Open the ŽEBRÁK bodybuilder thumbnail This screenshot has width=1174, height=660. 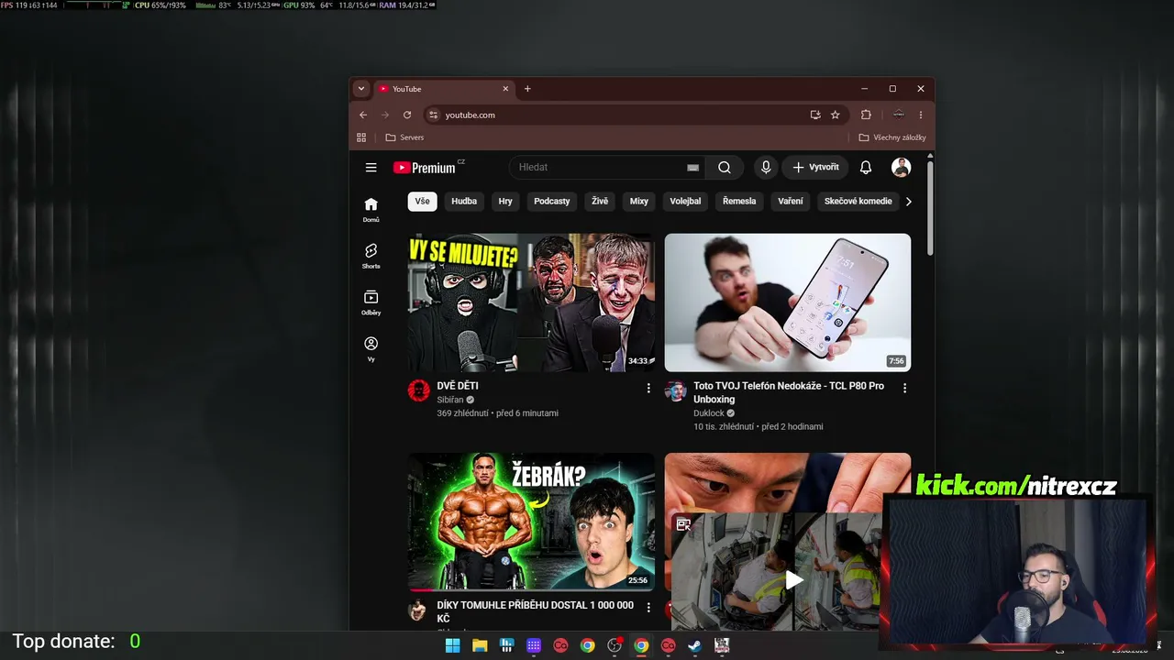point(531,522)
